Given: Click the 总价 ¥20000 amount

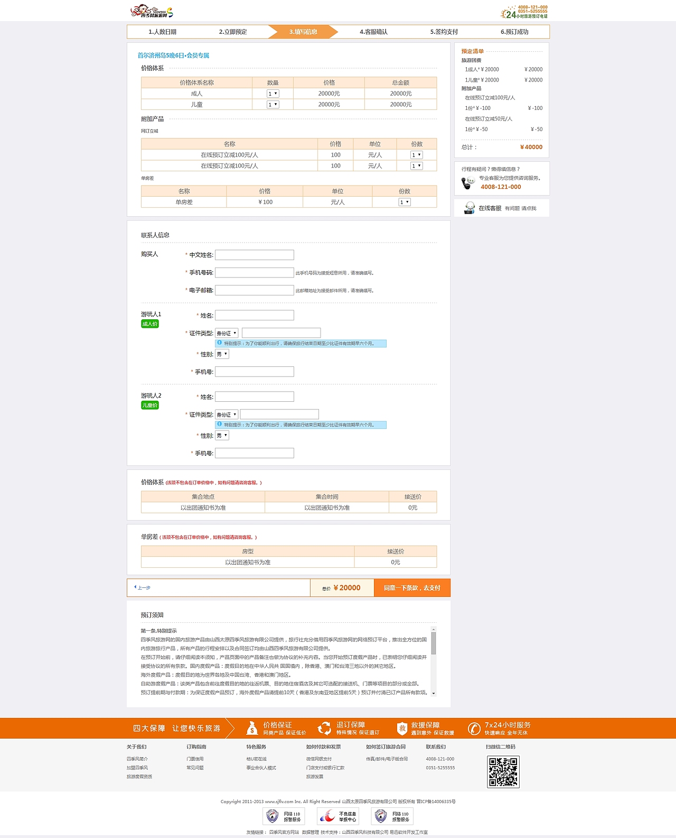Looking at the screenshot, I should tap(347, 588).
